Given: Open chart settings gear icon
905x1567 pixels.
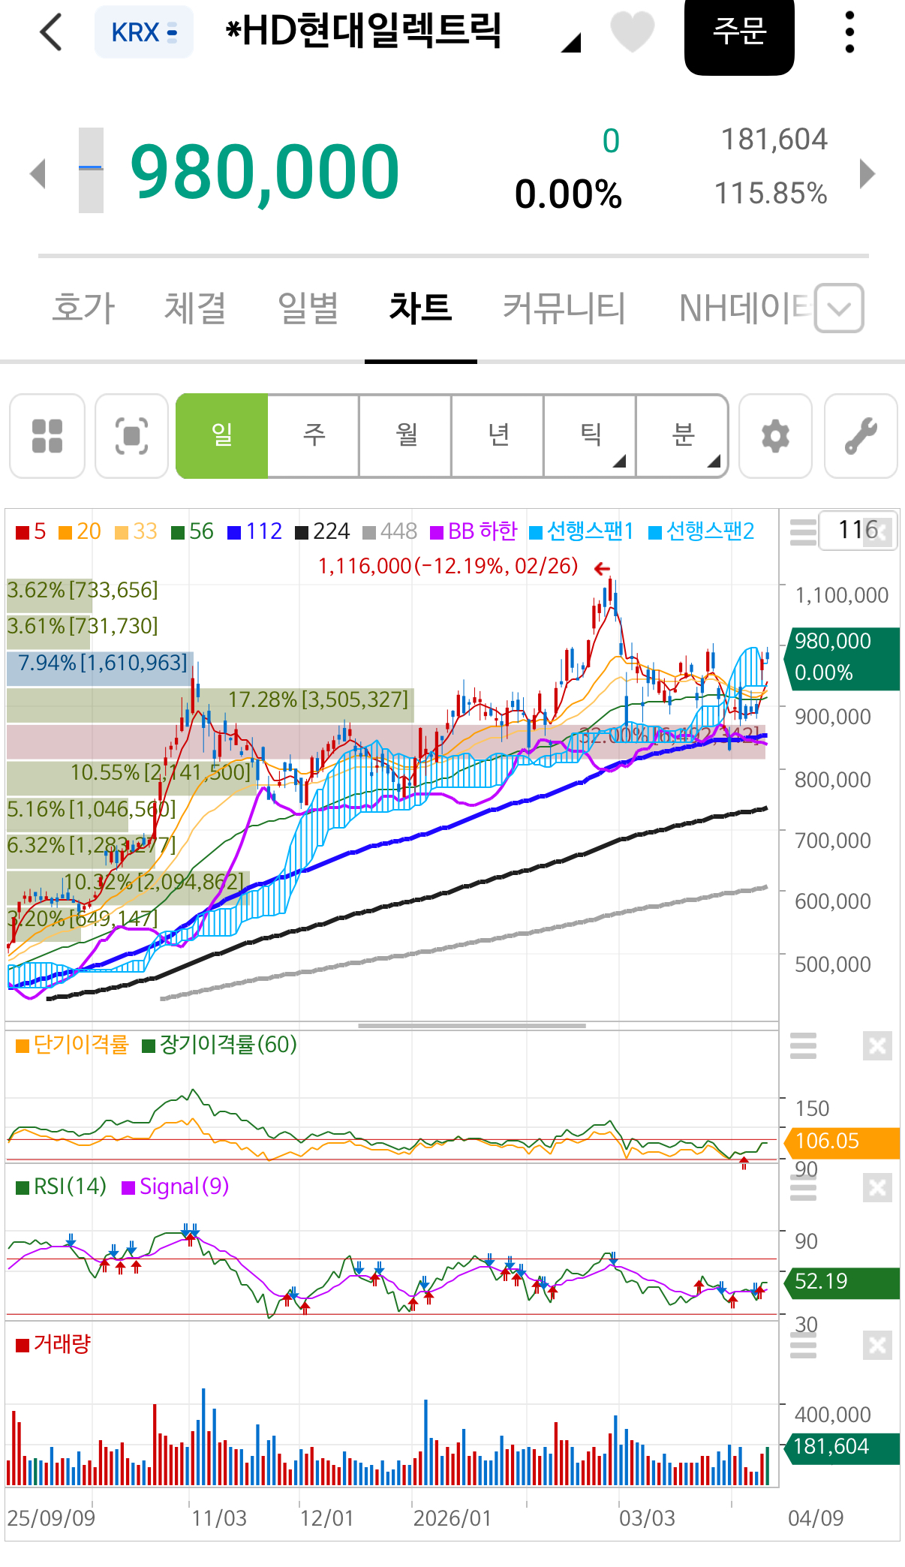Looking at the screenshot, I should (776, 436).
